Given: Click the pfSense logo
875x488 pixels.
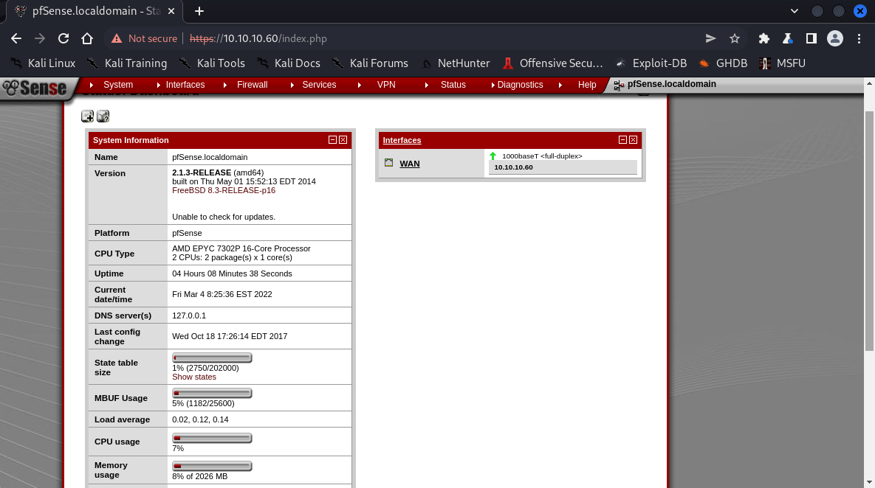Looking at the screenshot, I should (x=35, y=88).
